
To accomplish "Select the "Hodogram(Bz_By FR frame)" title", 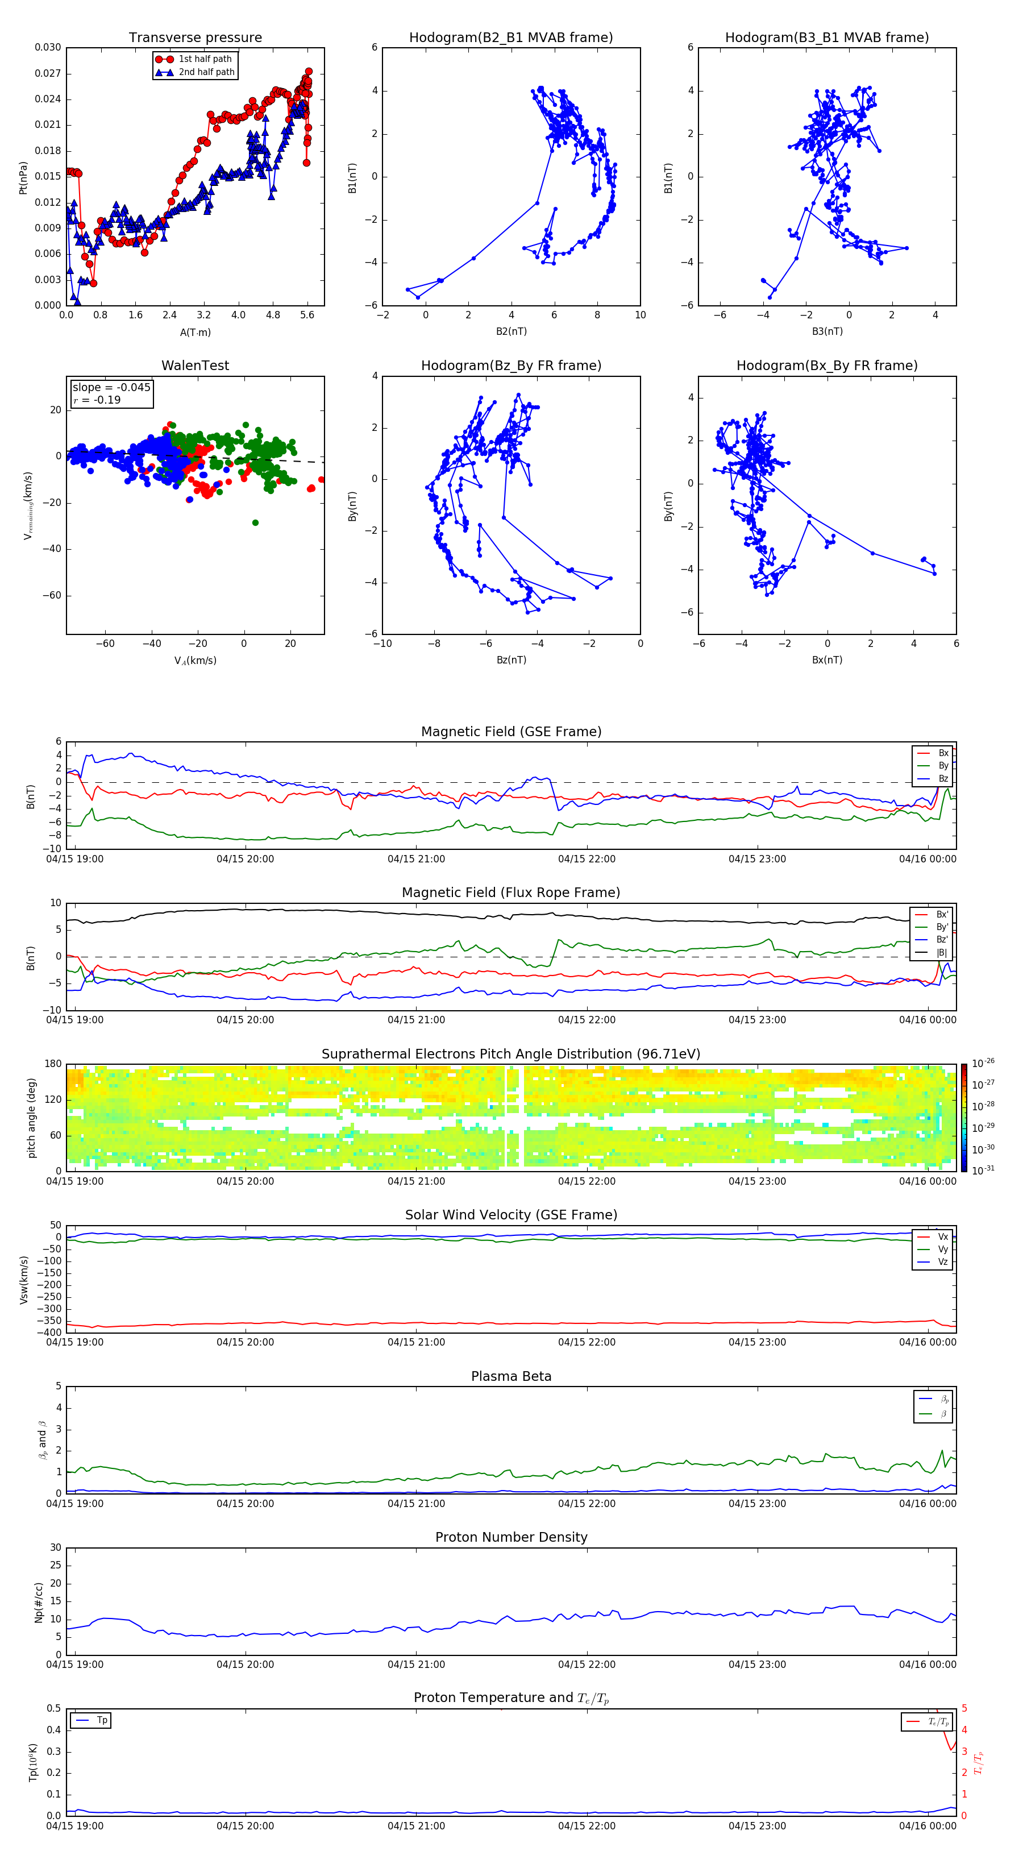I will pos(511,366).
